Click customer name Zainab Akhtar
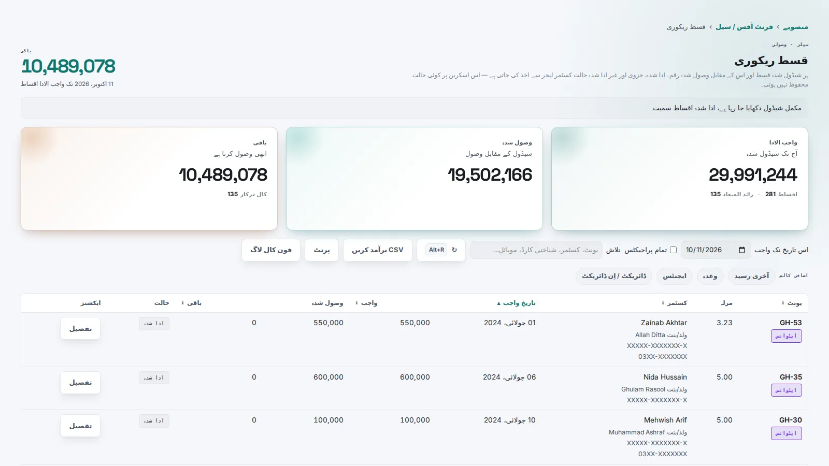Screen dimensions: 829x466 664,323
